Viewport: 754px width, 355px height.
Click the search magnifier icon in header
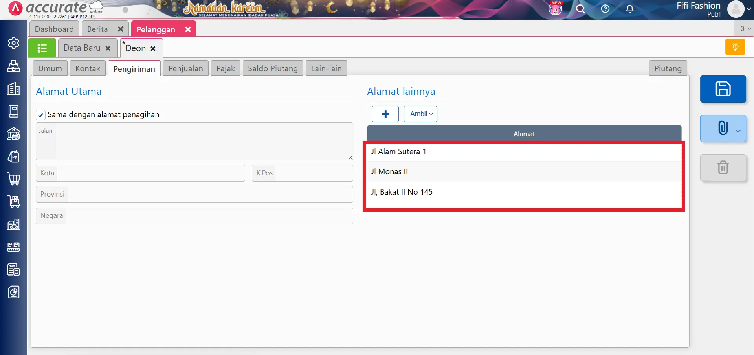click(x=580, y=9)
